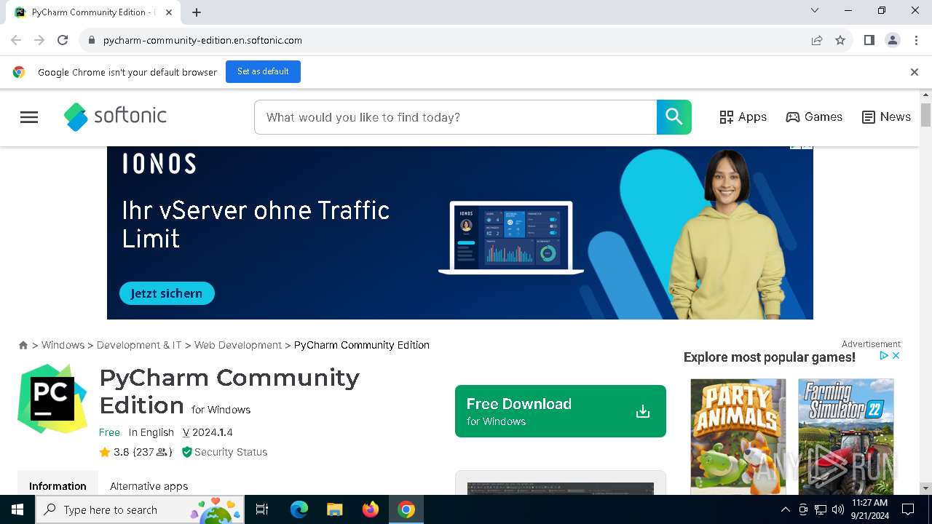This screenshot has width=932, height=524.
Task: Close the PyCharm Community Edition tab
Action: (x=169, y=12)
